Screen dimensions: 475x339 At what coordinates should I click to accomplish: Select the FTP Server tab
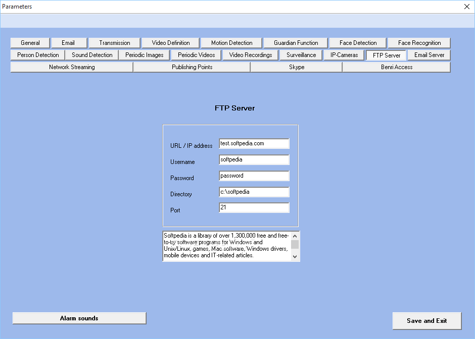click(x=386, y=55)
